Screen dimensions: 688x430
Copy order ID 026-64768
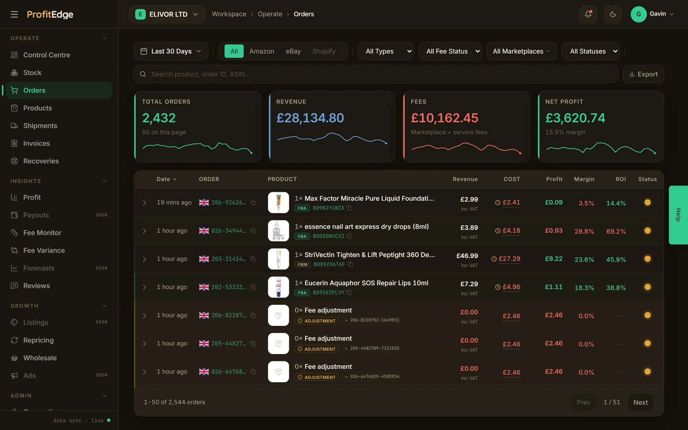click(x=253, y=372)
